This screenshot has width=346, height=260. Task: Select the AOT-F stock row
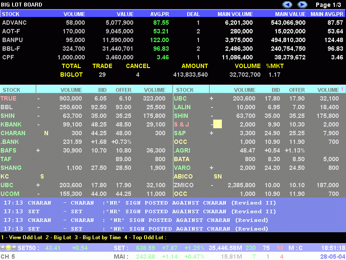tap(173, 31)
